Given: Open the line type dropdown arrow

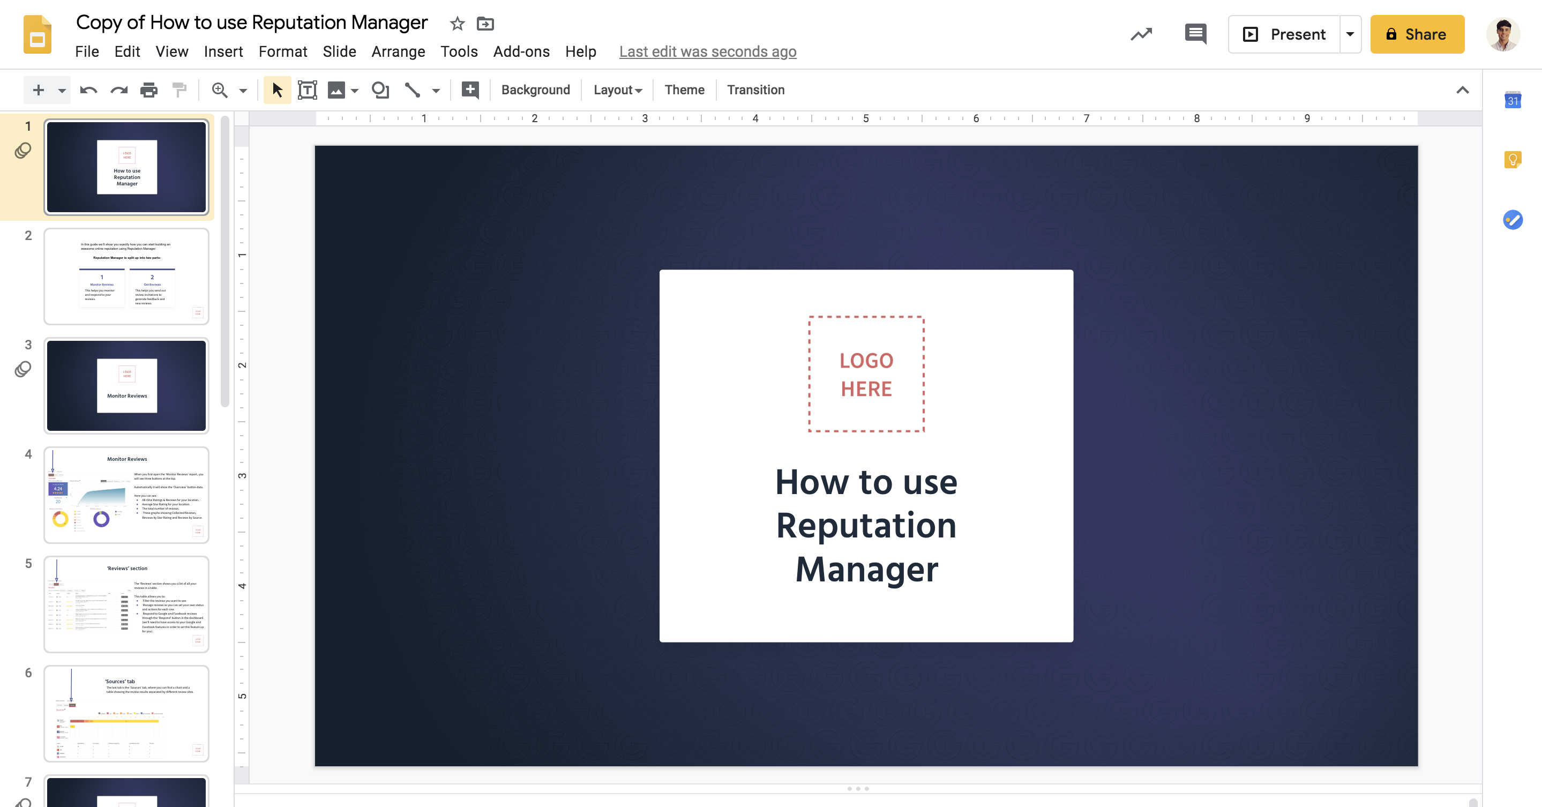Looking at the screenshot, I should [436, 91].
